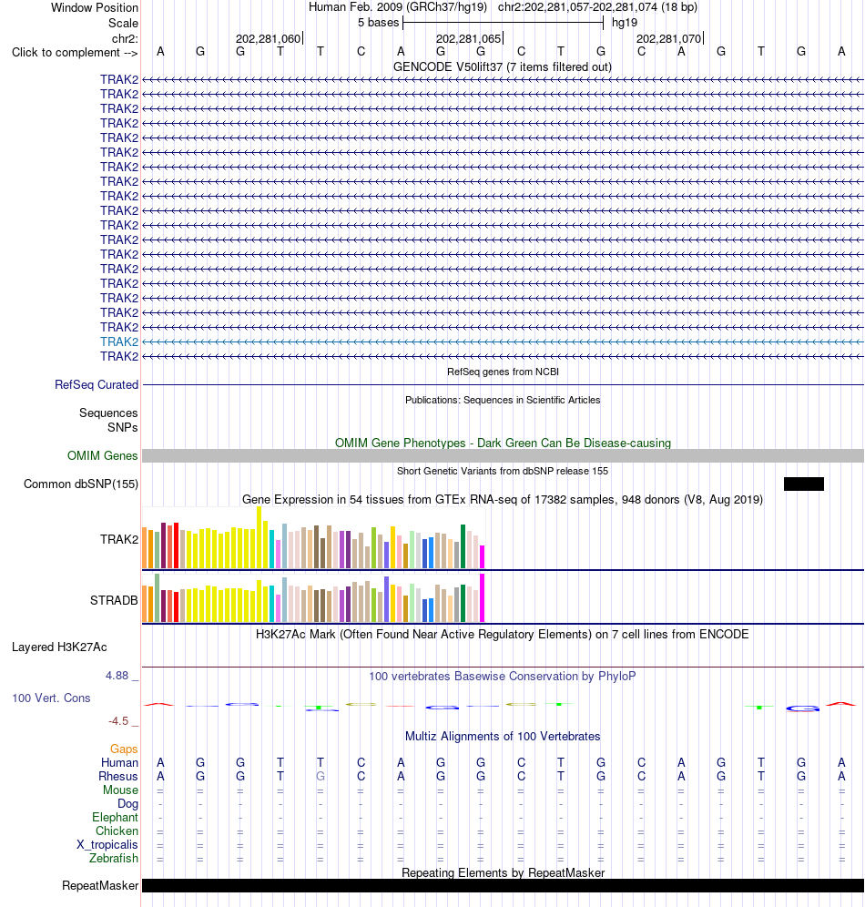Image resolution: width=865 pixels, height=907 pixels.
Task: Click 'RefSeq genes from NCBI' title
Action: tap(503, 372)
